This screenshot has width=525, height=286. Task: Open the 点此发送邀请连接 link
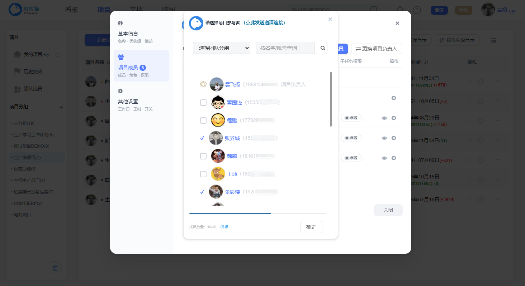coord(264,23)
